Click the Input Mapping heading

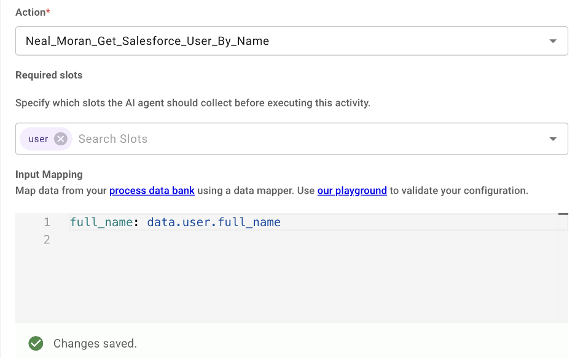[x=49, y=174]
